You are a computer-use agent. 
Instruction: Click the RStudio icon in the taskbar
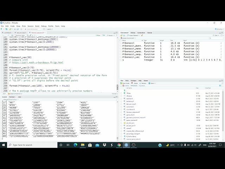126,145
